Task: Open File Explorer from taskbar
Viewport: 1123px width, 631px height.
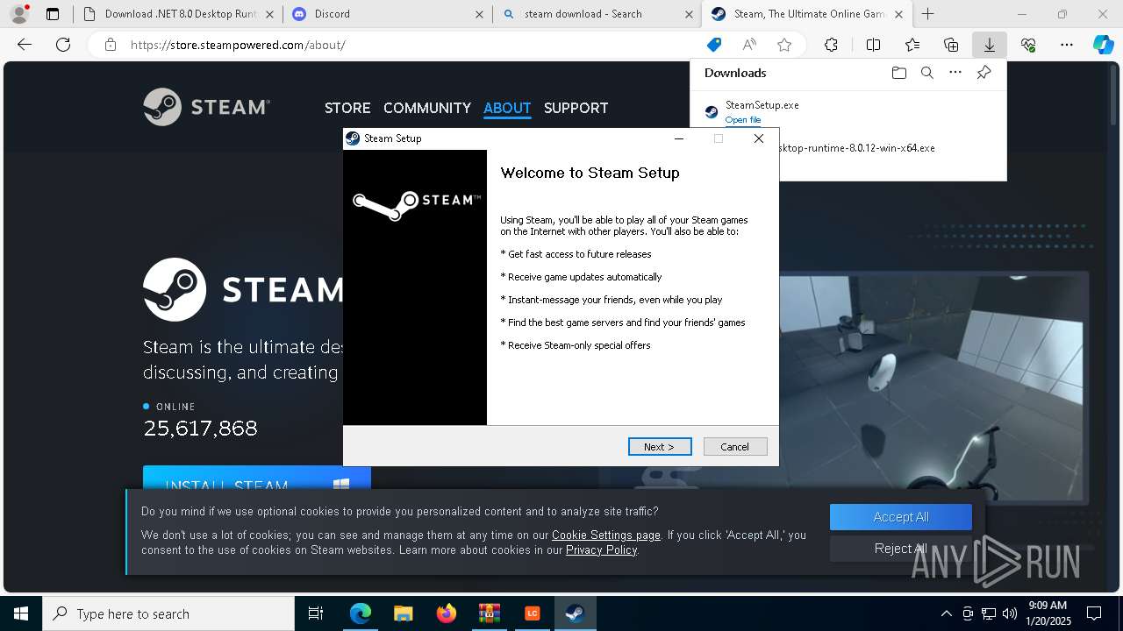Action: pos(404,613)
